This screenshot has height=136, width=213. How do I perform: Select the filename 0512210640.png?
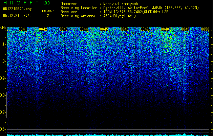pyautogui.click(x=17, y=9)
